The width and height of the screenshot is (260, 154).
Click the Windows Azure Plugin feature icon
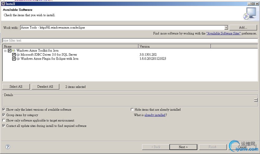(x=18, y=59)
